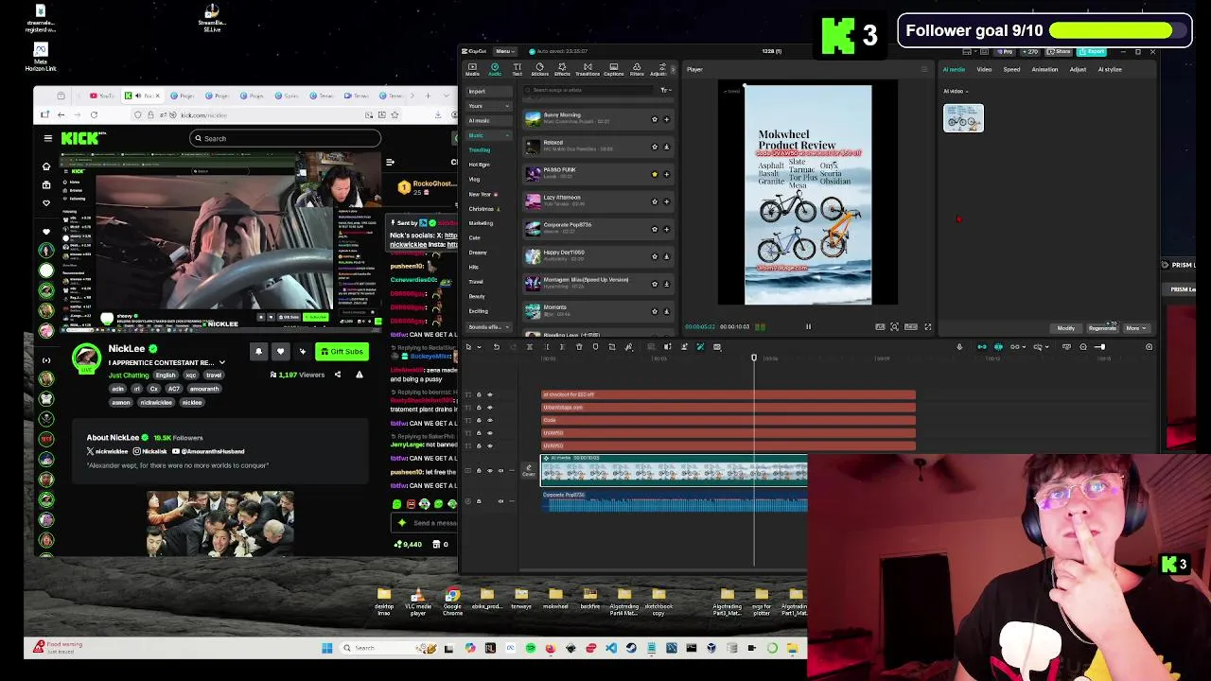This screenshot has width=1211, height=681.
Task: Collapse the Music category
Action: 489,135
